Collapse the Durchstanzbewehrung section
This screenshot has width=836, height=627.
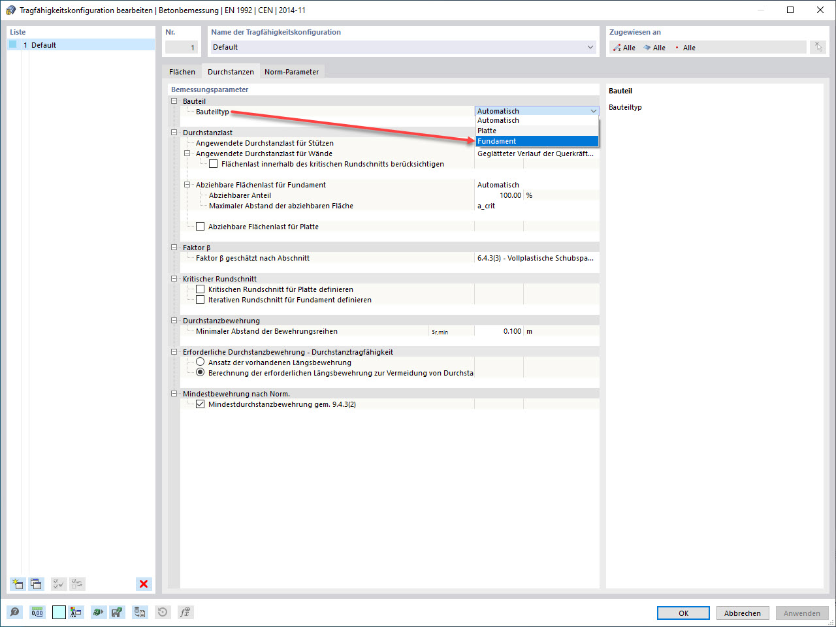click(174, 321)
